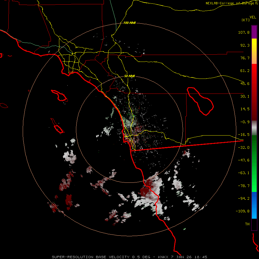This screenshot has height=259, width=259.
Task: Click the 30.1 legend value
Action: pyautogui.click(x=245, y=96)
